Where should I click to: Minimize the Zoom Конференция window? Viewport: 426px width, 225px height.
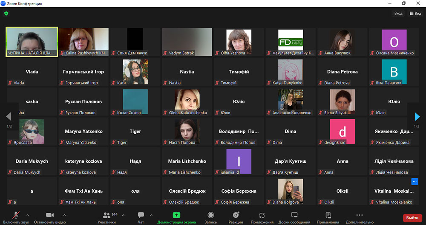coord(390,3)
